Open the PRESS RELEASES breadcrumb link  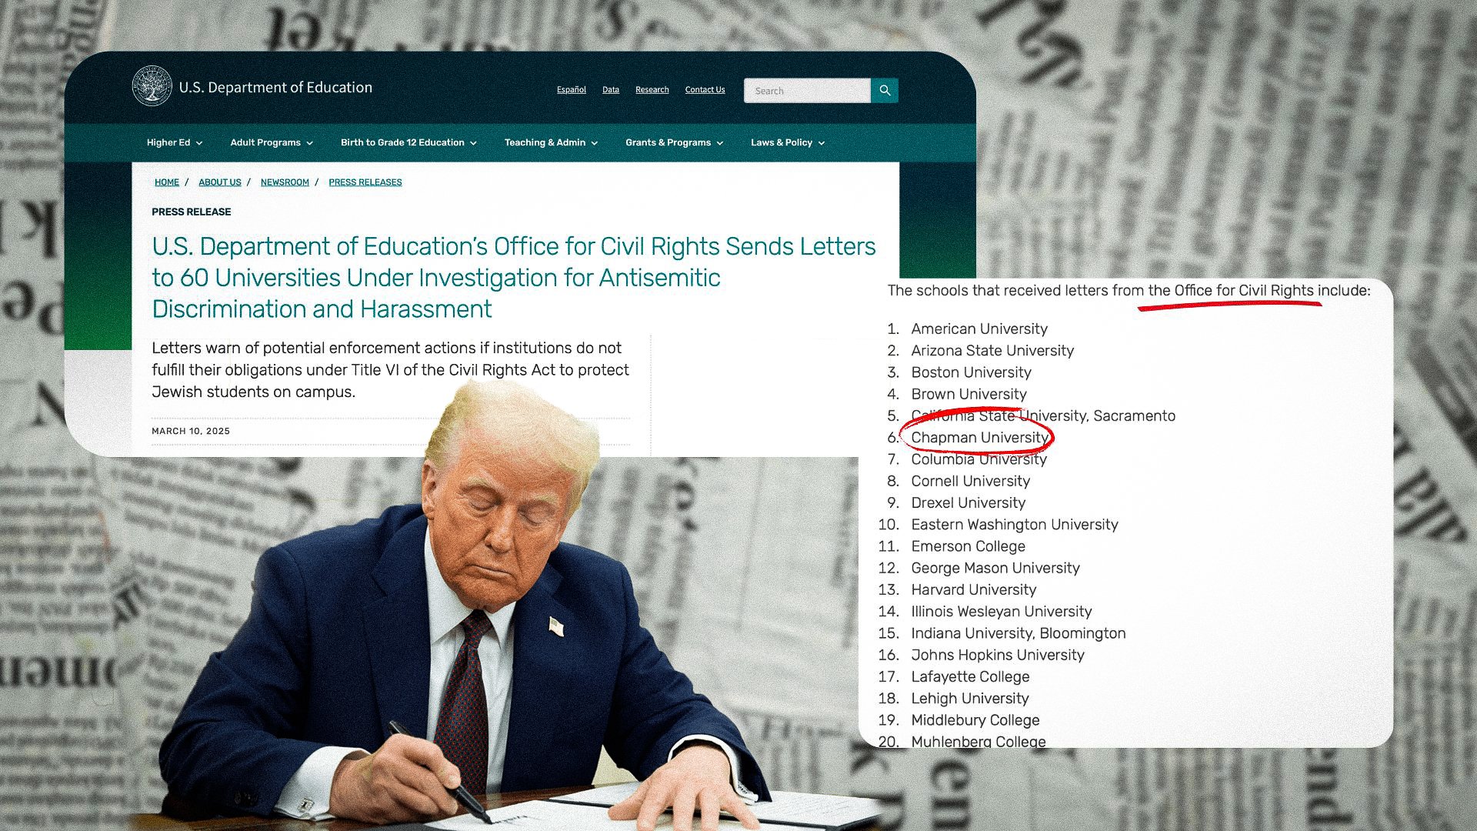(365, 182)
